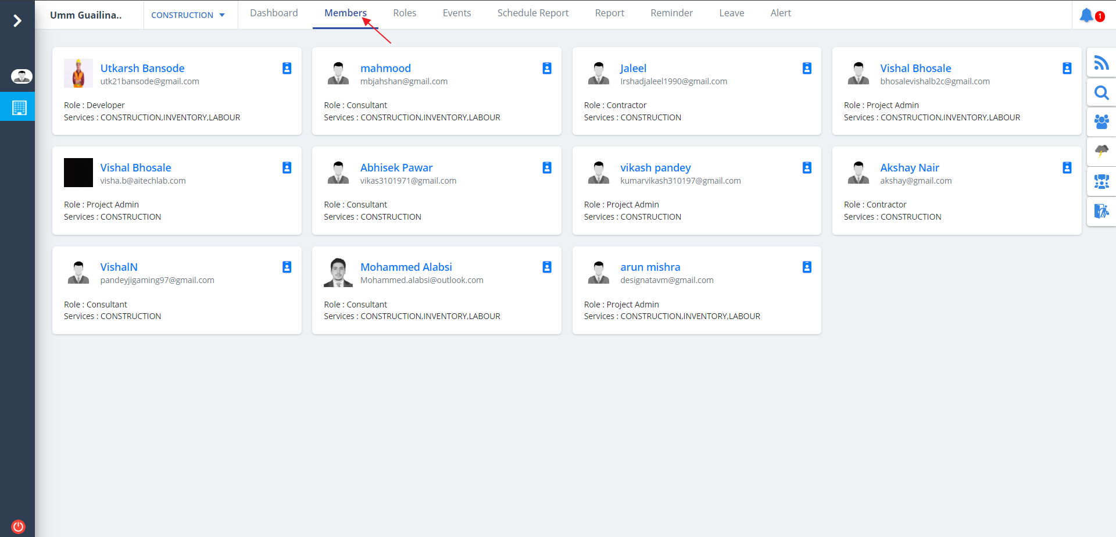Viewport: 1116px width, 537px height.
Task: Select the building projects sidebar icon
Action: tap(19, 108)
